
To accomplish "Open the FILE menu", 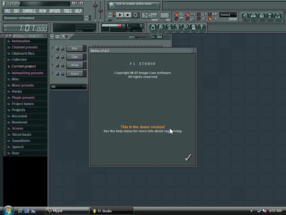I will click(x=8, y=11).
